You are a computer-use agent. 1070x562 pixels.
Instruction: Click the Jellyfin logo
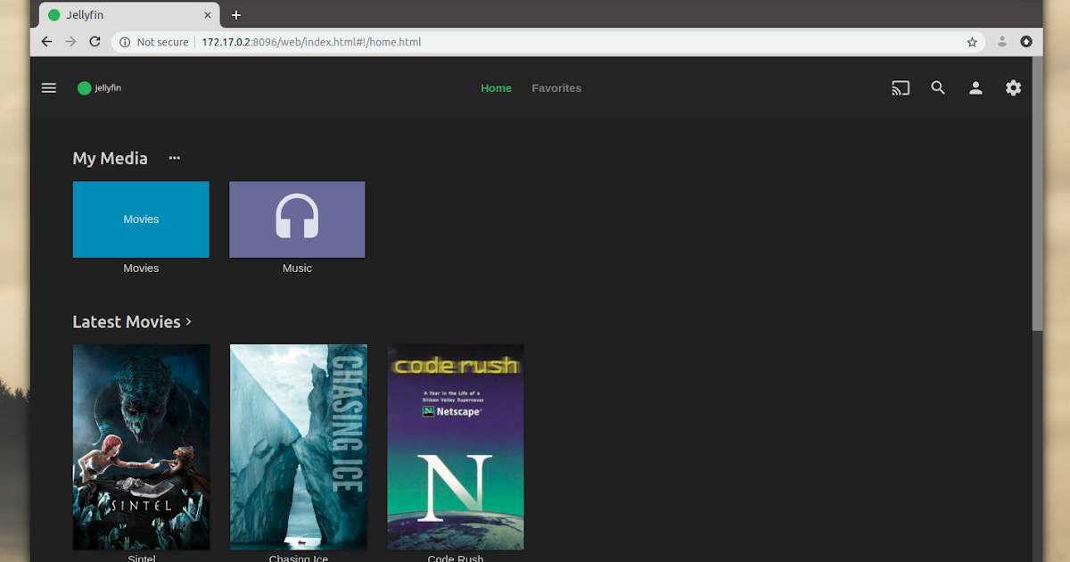(99, 88)
